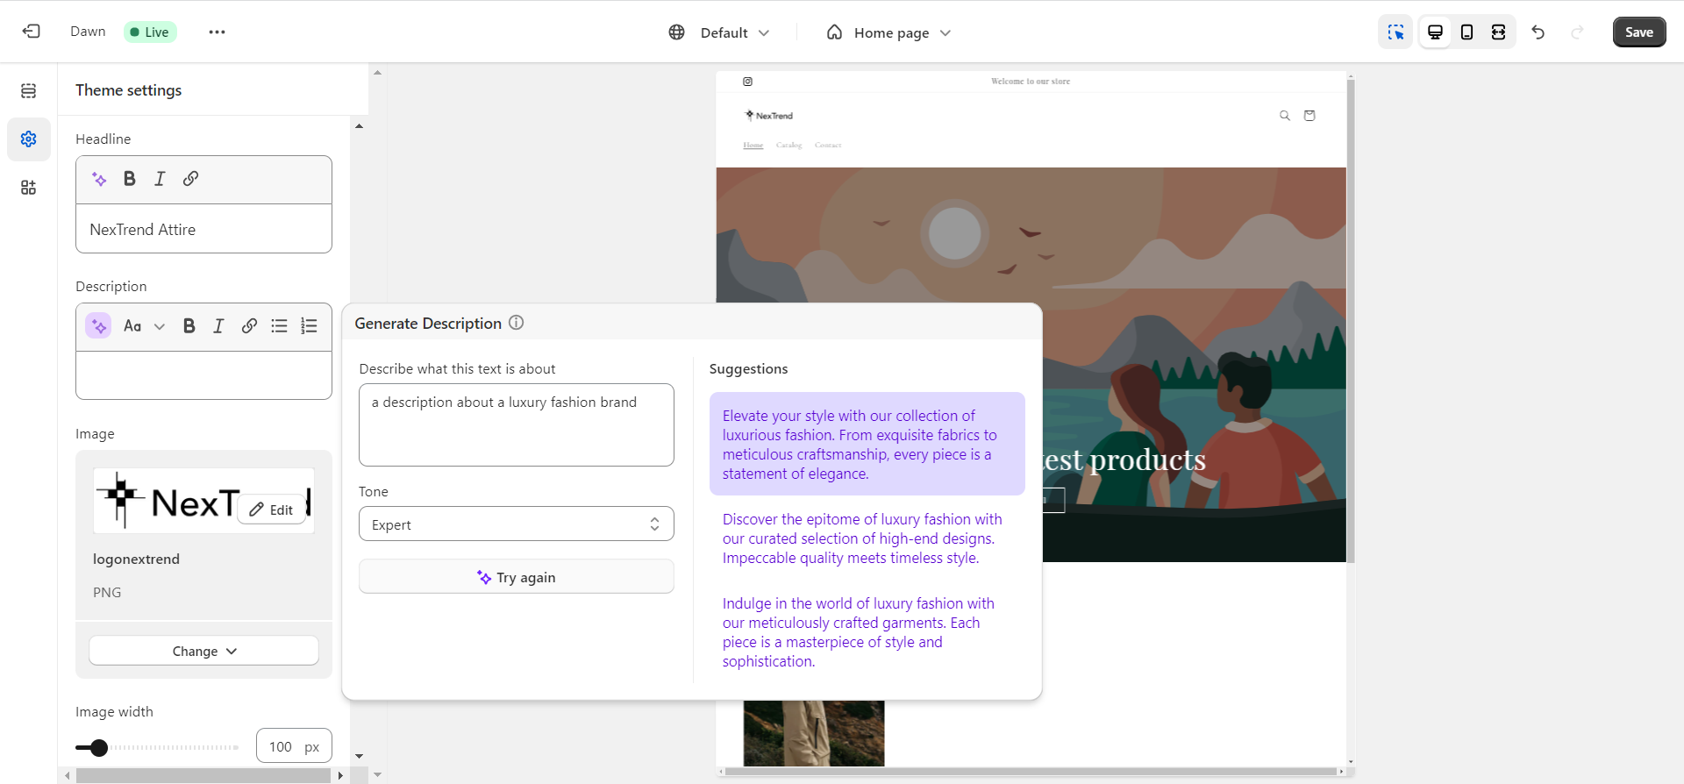The image size is (1684, 784).
Task: Click the search icon in store preview
Action: coord(1285,116)
